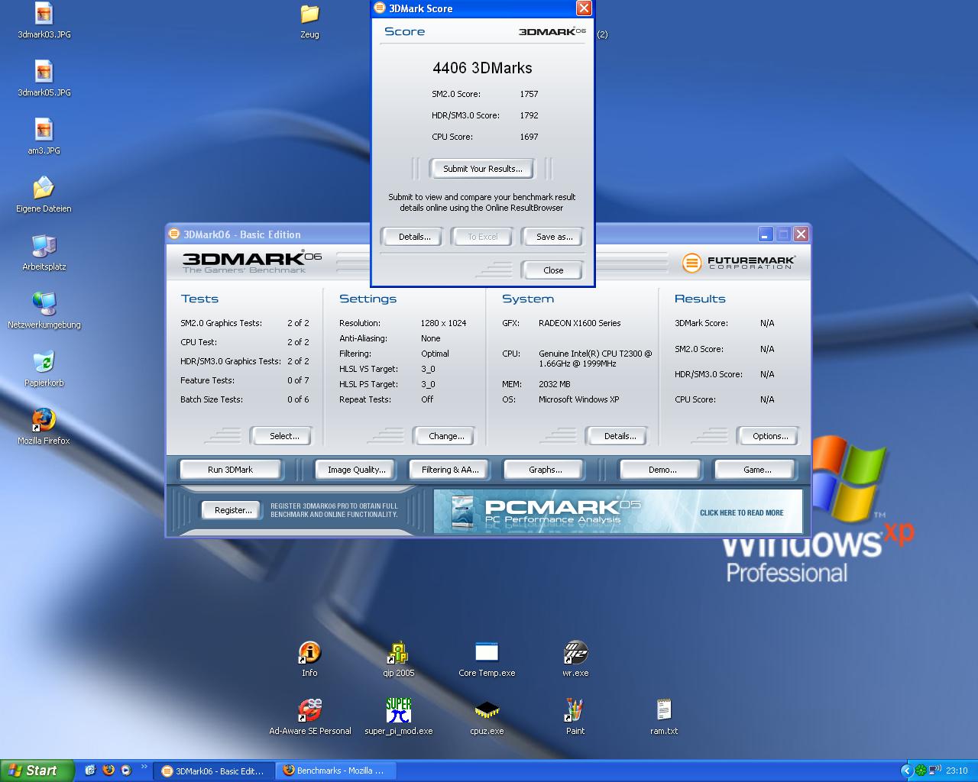Viewport: 978px width, 782px height.
Task: Click the Futuremark Corporation logo
Action: click(738, 263)
